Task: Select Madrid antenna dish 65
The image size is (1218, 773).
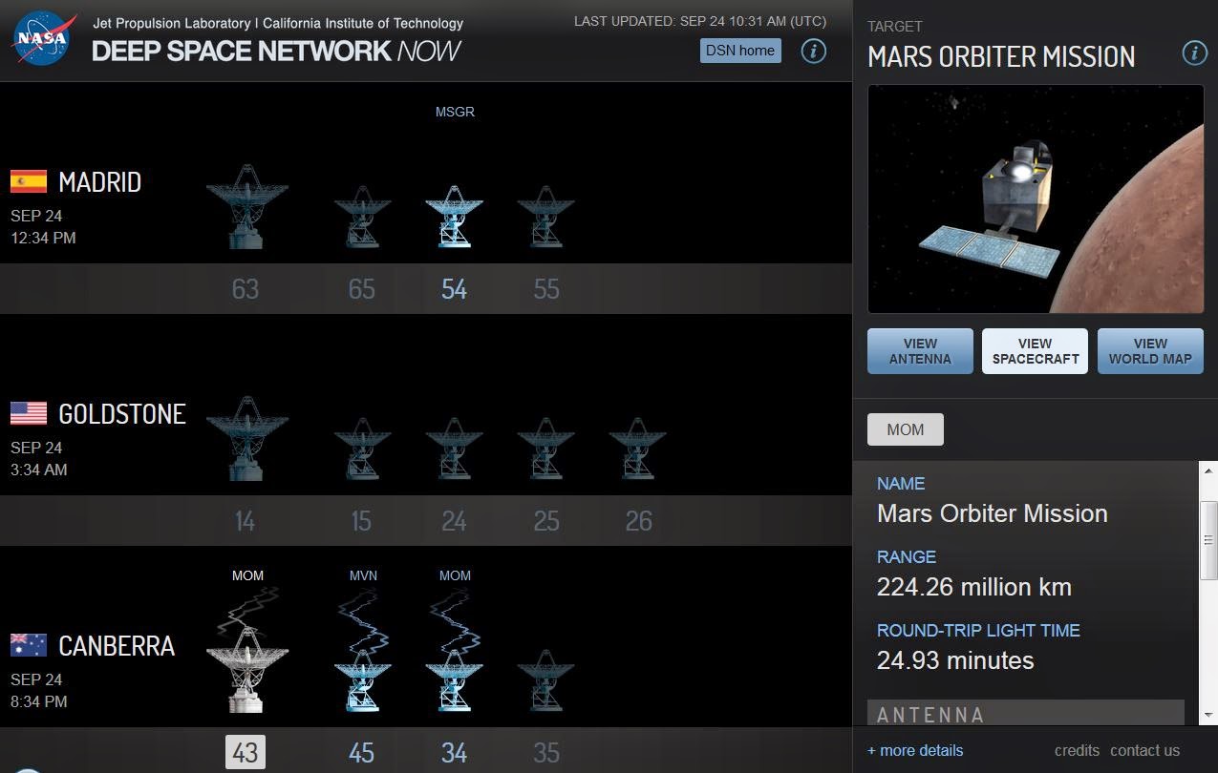Action: tap(362, 217)
